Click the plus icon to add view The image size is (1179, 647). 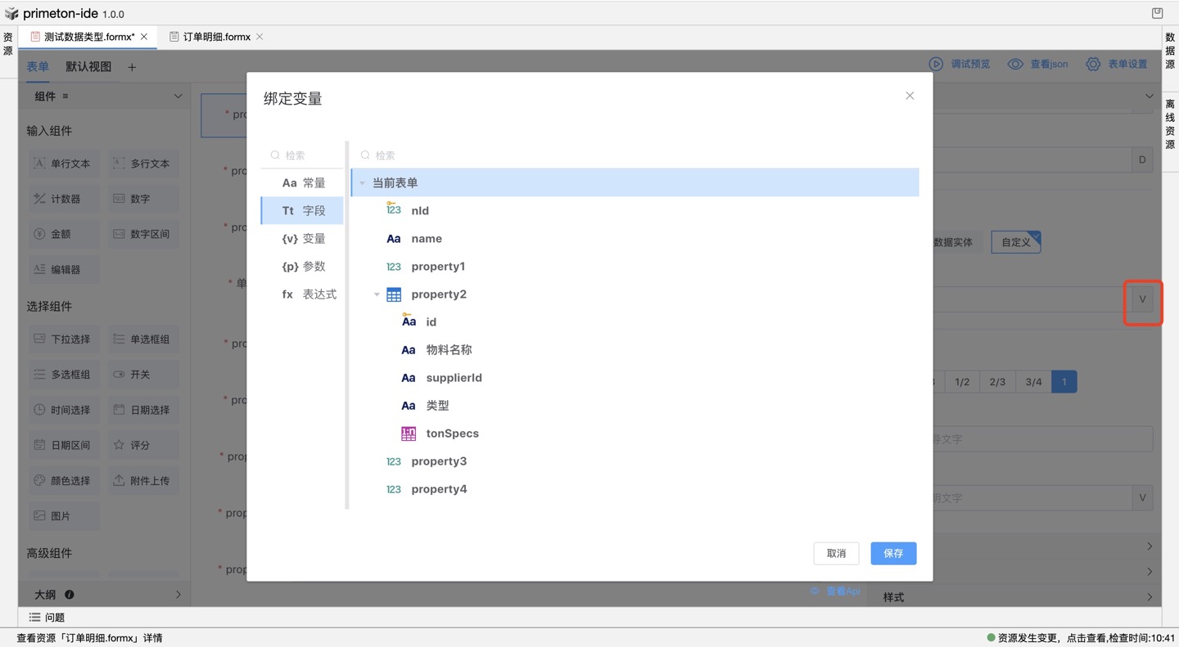coord(132,67)
